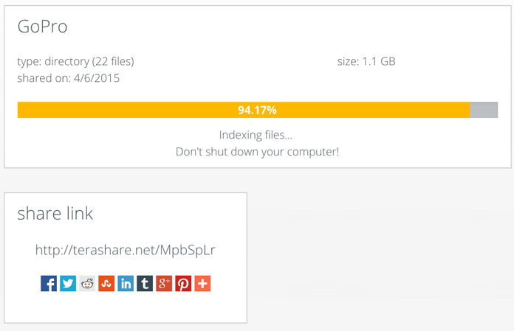Click the gray unfilled end of progress bar
The height and width of the screenshot is (331, 514).
[x=484, y=110]
